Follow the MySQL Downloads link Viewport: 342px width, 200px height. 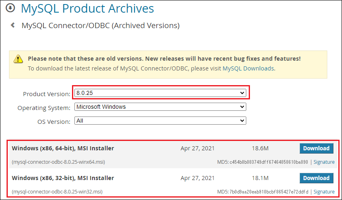point(248,68)
